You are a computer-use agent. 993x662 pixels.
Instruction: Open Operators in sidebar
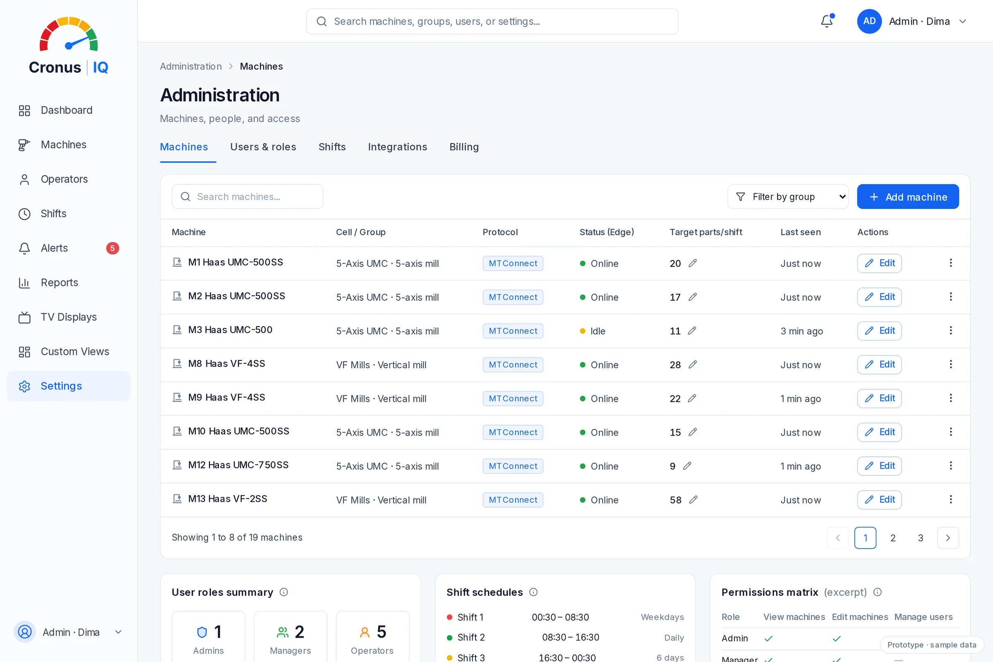click(68, 180)
